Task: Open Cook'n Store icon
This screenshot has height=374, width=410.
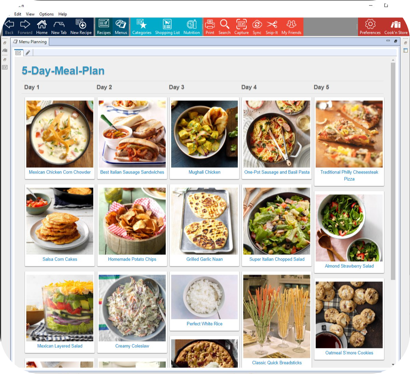Action: click(396, 27)
